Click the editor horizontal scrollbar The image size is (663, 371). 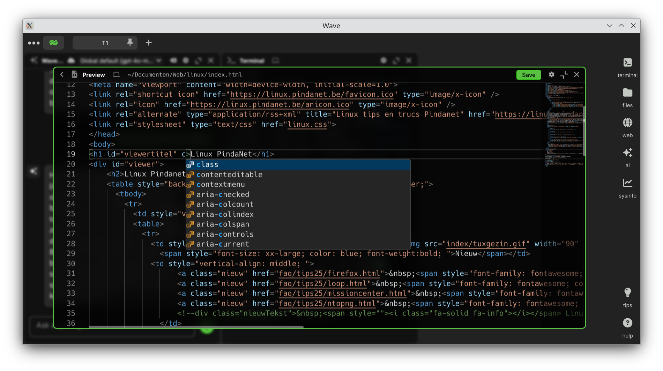(196, 327)
